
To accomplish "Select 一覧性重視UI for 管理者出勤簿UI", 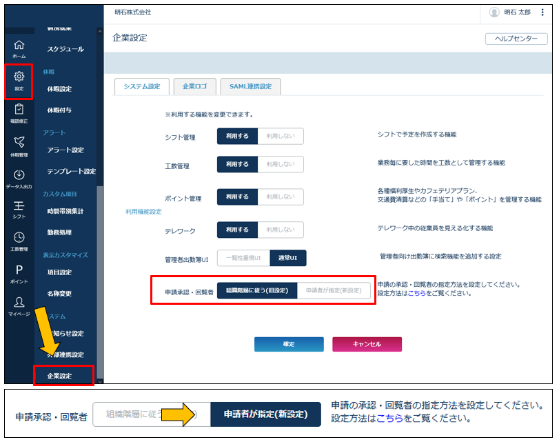I will (x=243, y=258).
